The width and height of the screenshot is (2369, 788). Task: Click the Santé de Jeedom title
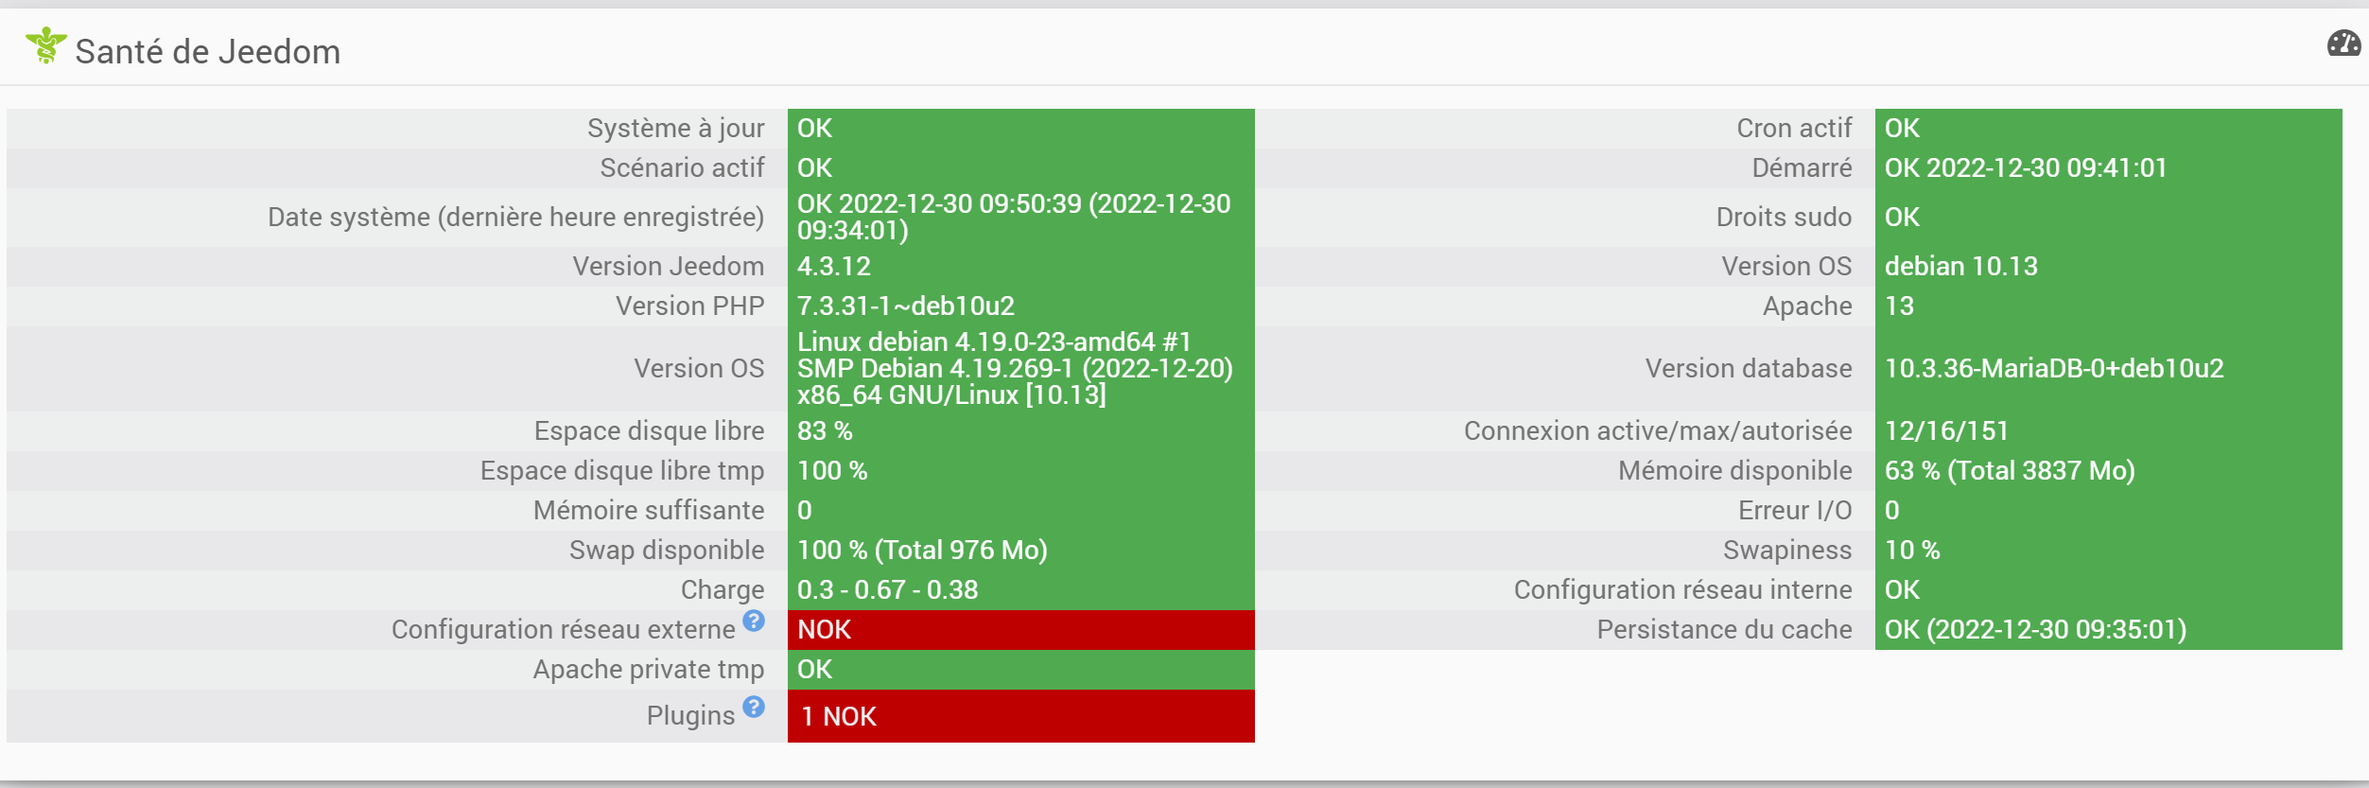pyautogui.click(x=207, y=52)
